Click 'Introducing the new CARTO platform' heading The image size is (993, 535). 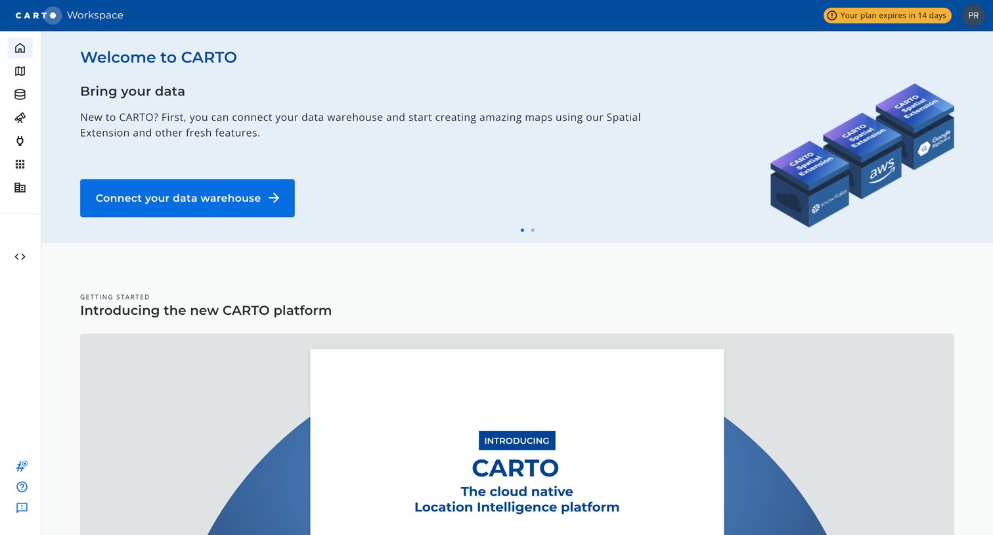[206, 310]
